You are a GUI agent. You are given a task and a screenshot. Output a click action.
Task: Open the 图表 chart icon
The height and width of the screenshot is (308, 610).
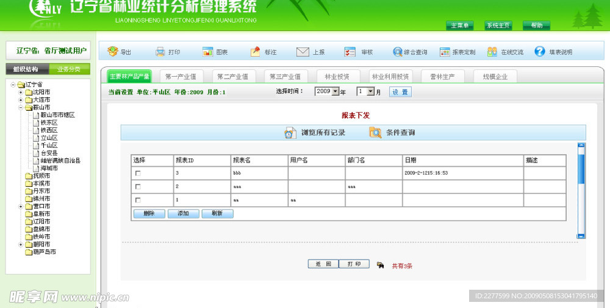pyautogui.click(x=208, y=52)
